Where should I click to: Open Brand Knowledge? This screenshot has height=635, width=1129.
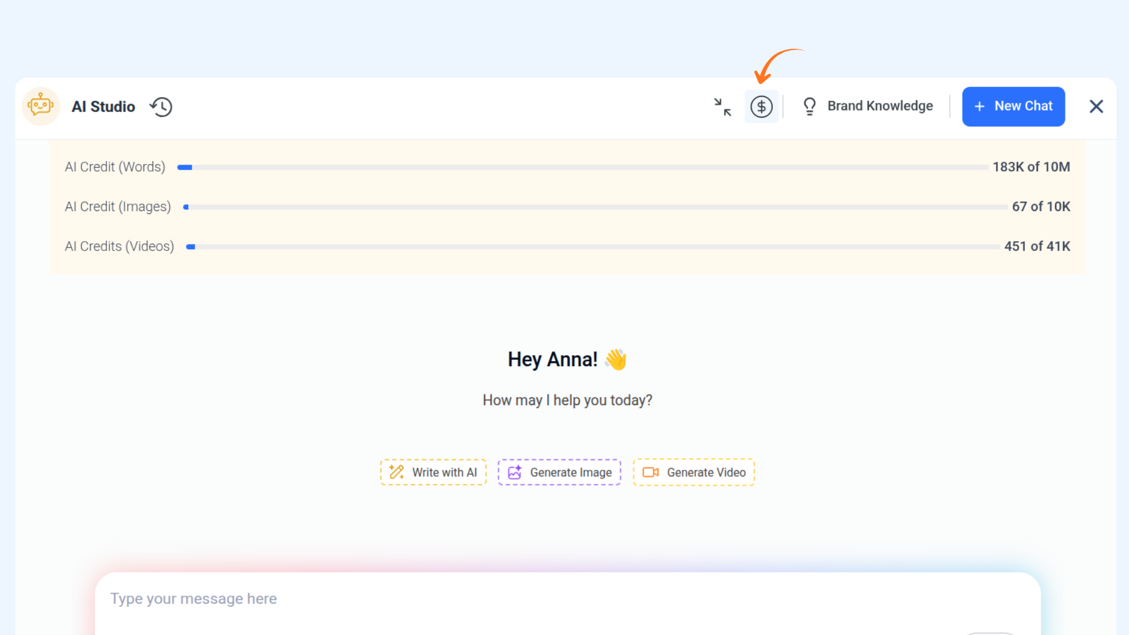tap(879, 106)
